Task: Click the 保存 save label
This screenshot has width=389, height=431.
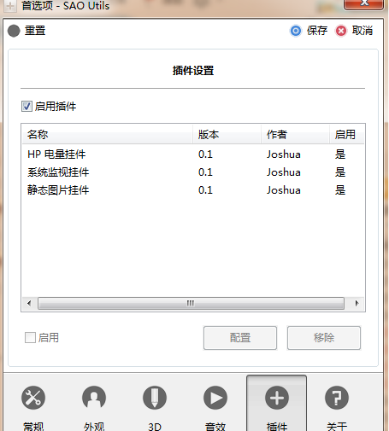Action: tap(317, 31)
